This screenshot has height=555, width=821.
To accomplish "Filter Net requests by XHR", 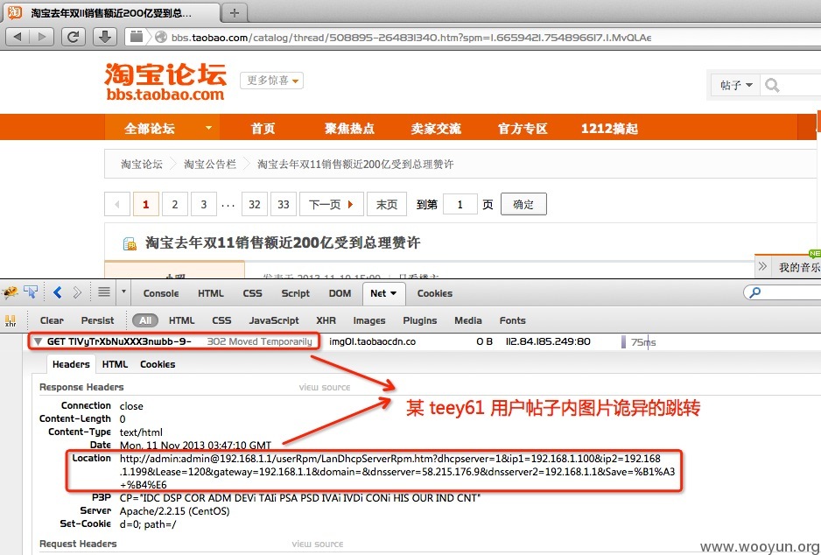I will tap(326, 320).
